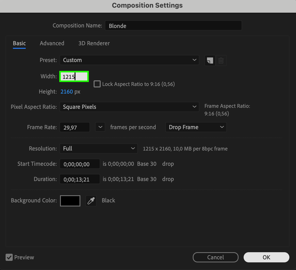The width and height of the screenshot is (296, 270).
Task: Open the black Background Color swatch
Action: coord(70,201)
